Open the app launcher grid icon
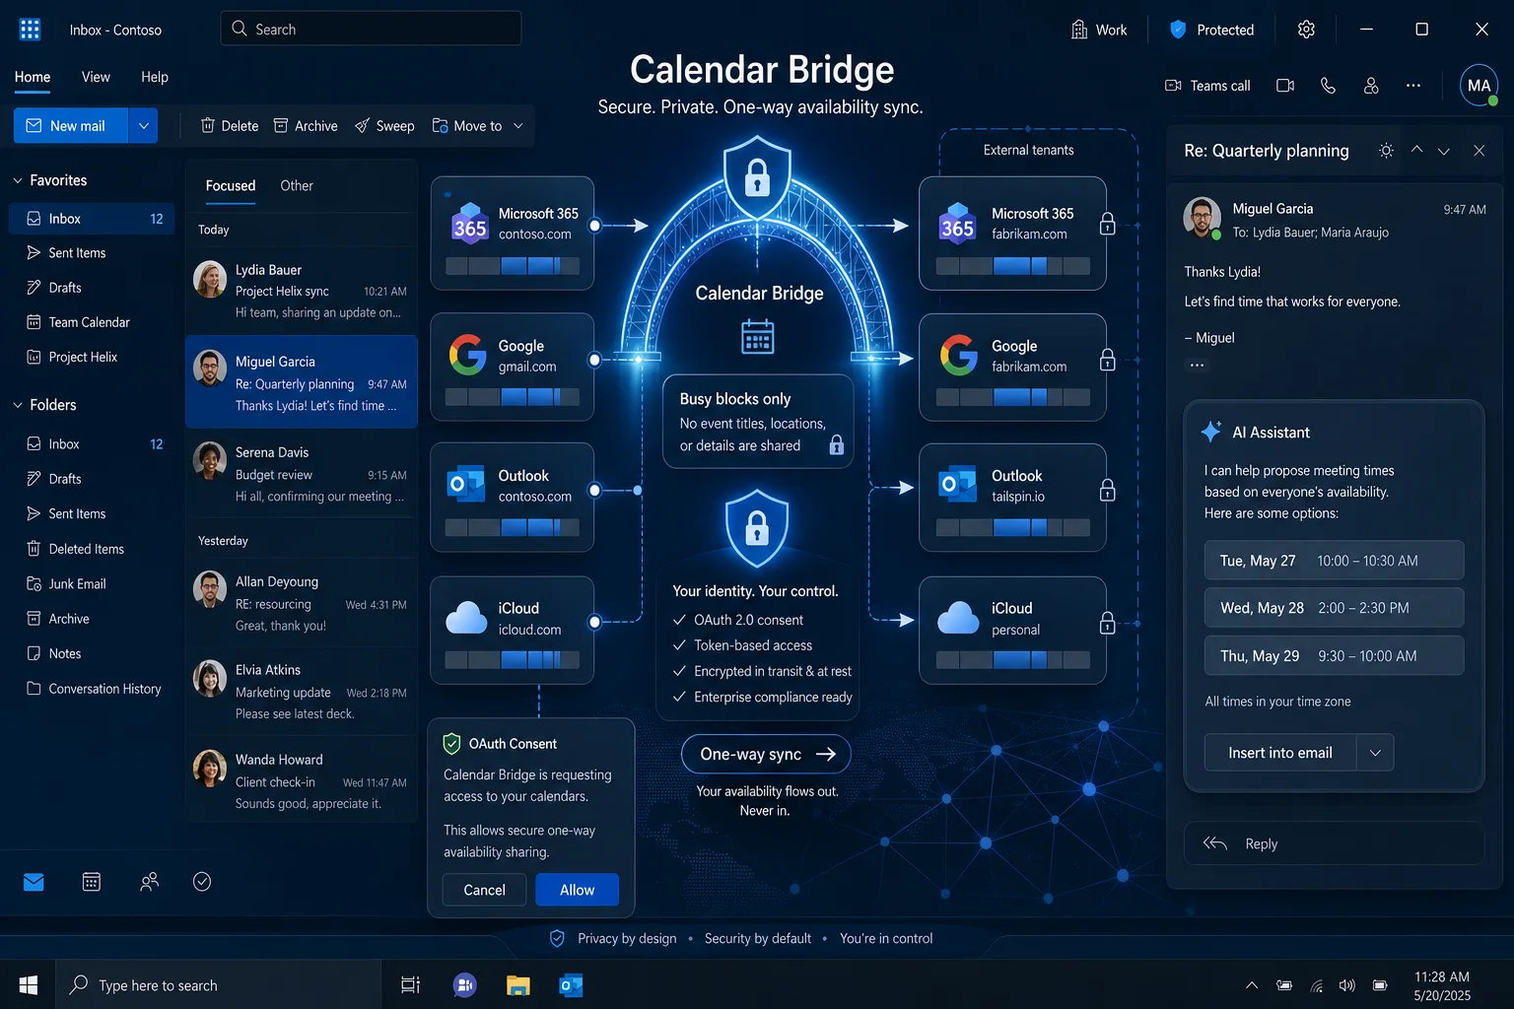 [30, 30]
